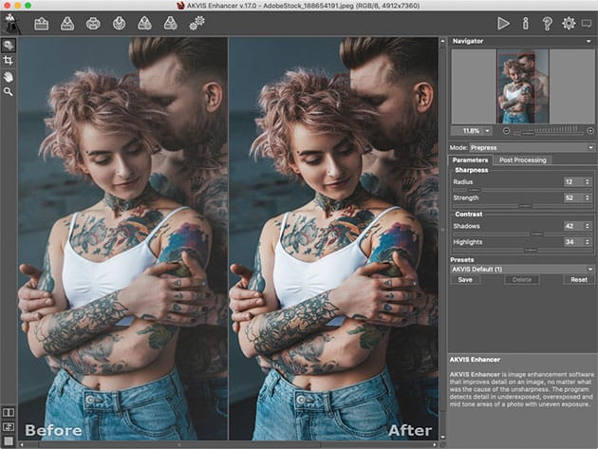
Task: Open batch processing gears icon
Action: coord(196,23)
